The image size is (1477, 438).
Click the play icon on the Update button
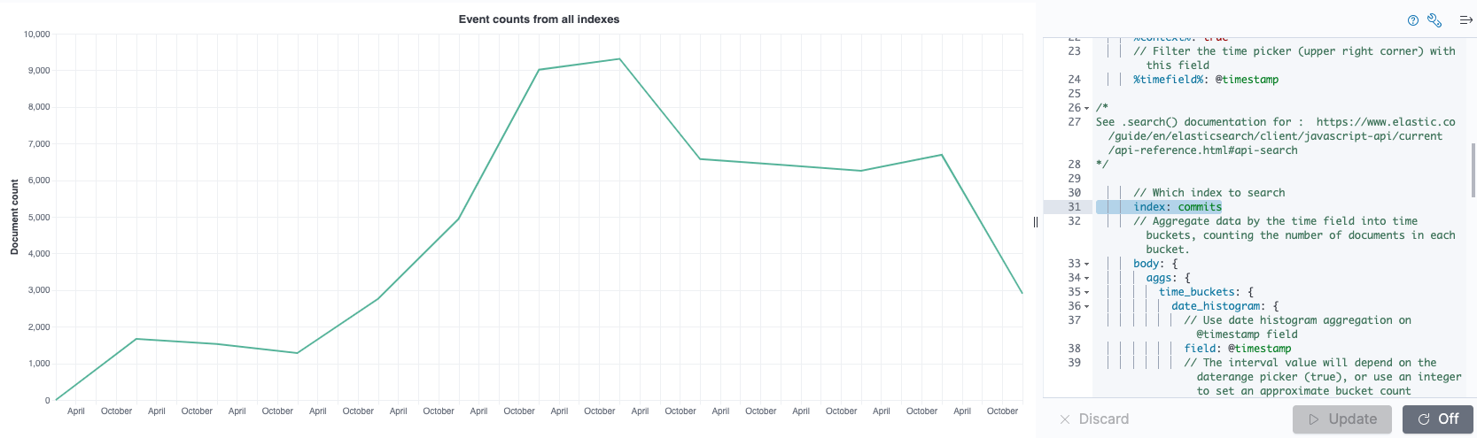coord(1314,419)
